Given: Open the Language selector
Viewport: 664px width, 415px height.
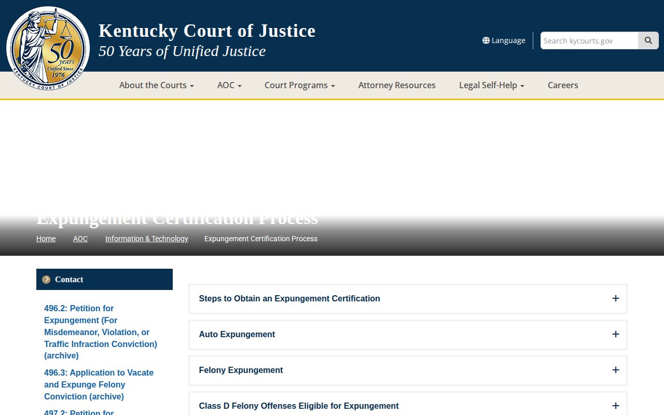Looking at the screenshot, I should pyautogui.click(x=504, y=40).
